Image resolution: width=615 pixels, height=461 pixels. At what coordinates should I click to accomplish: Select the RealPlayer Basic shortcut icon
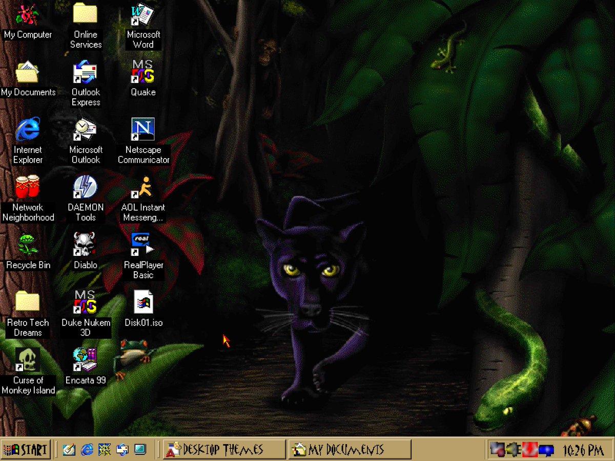[x=143, y=245]
